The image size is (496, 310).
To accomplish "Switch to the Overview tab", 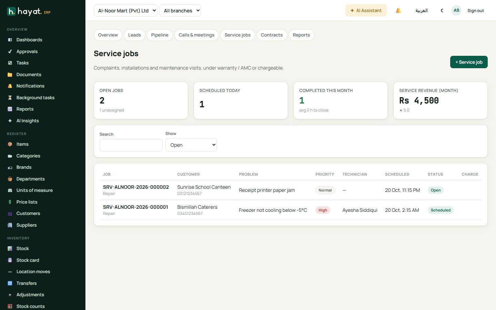I will [x=108, y=35].
